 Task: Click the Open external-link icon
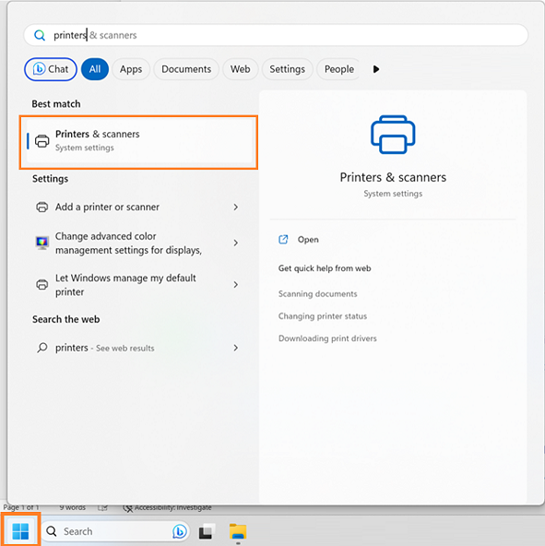pyautogui.click(x=283, y=240)
